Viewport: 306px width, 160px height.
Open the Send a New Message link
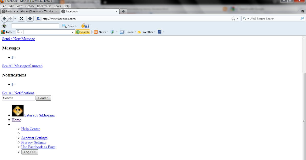pyautogui.click(x=18, y=39)
